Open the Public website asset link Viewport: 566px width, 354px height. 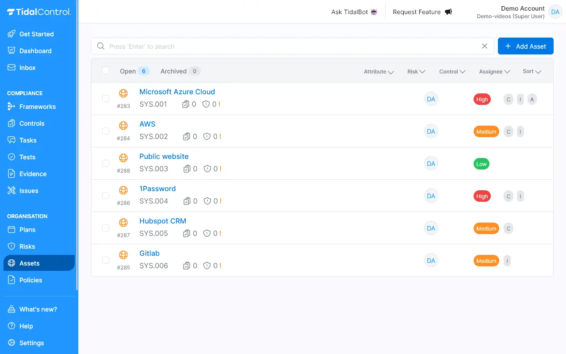(x=164, y=156)
